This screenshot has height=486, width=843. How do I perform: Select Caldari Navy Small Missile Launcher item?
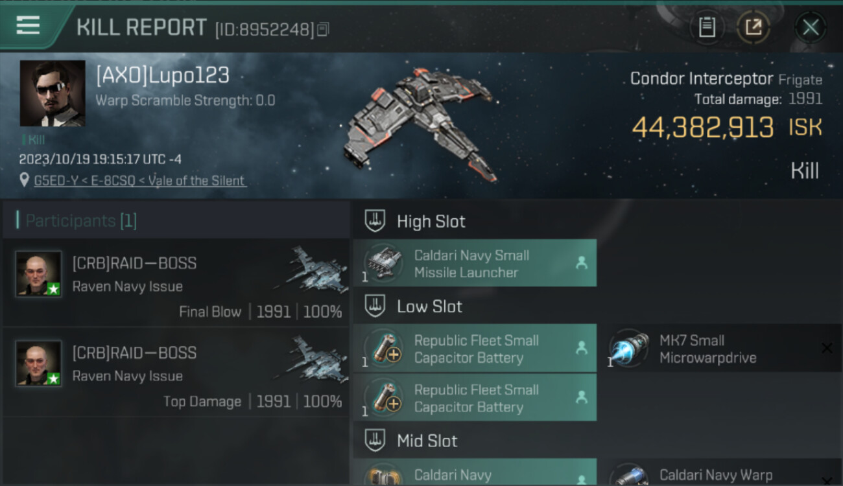click(x=475, y=263)
